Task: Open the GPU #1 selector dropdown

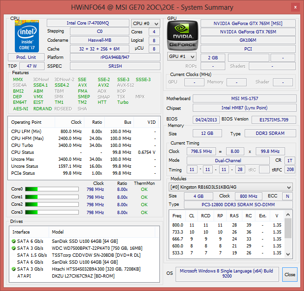Action: point(182,57)
